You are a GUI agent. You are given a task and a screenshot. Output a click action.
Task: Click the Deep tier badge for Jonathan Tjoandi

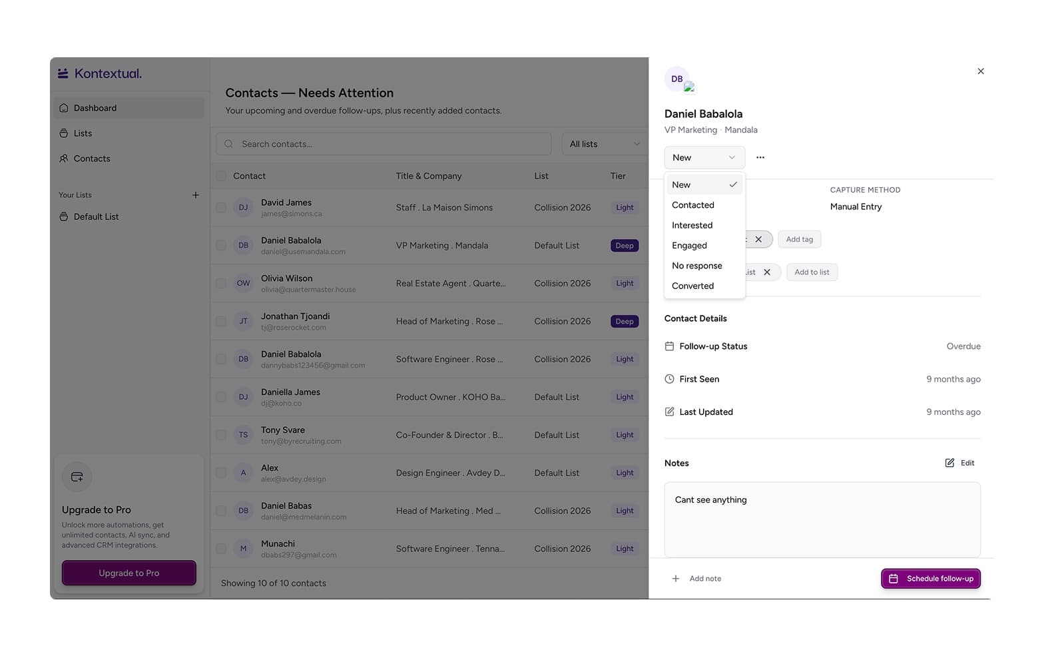pos(625,322)
